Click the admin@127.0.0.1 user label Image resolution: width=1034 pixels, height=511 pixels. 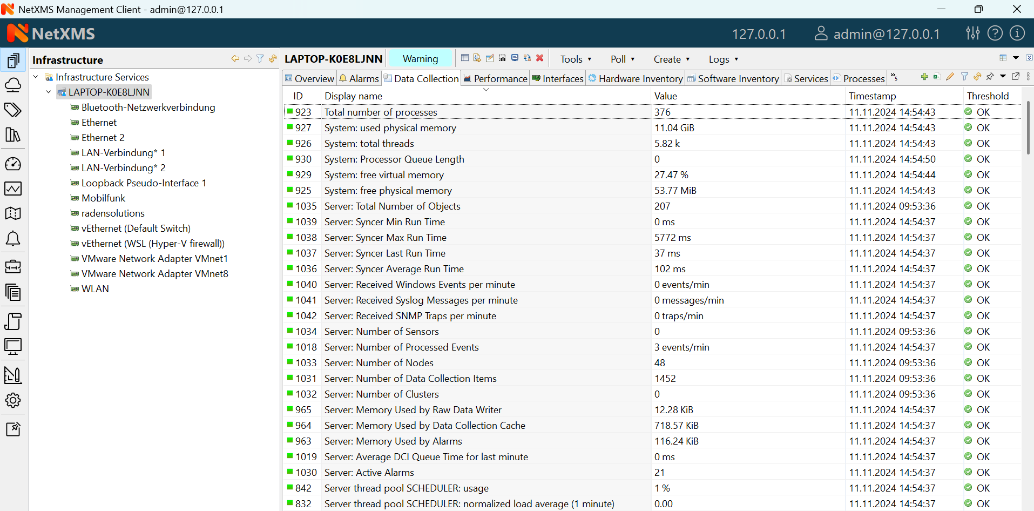[886, 34]
